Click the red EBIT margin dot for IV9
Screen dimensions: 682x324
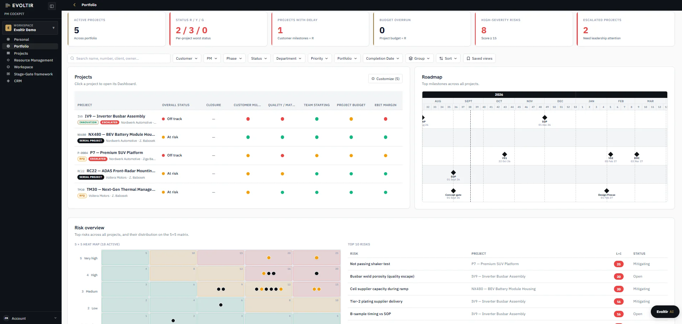[x=385, y=119]
